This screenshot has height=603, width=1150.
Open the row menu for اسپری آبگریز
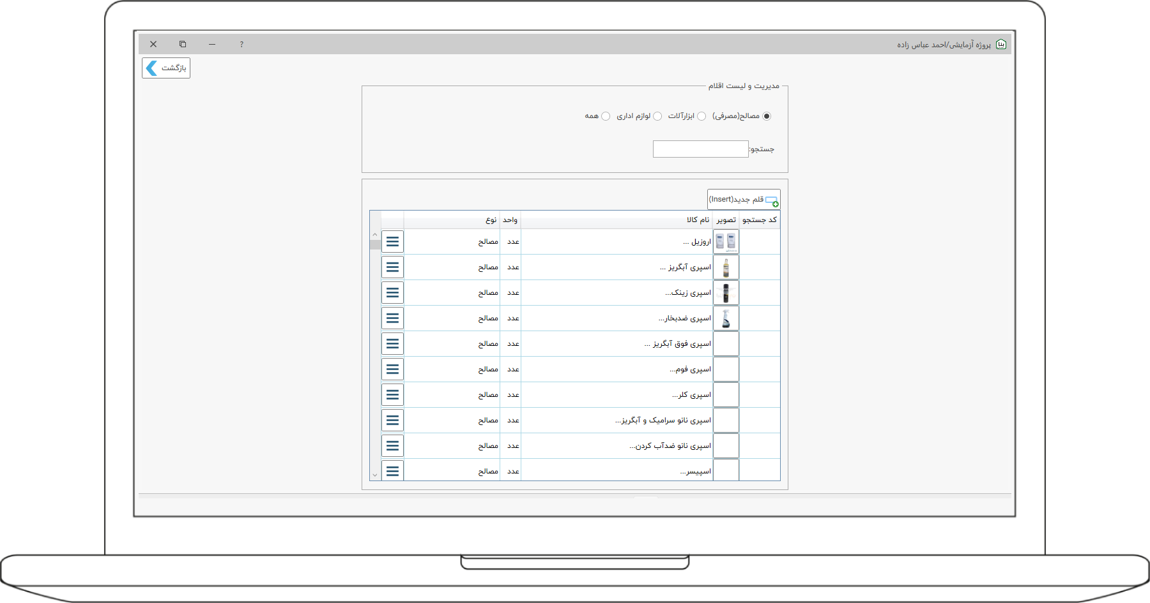click(x=392, y=267)
